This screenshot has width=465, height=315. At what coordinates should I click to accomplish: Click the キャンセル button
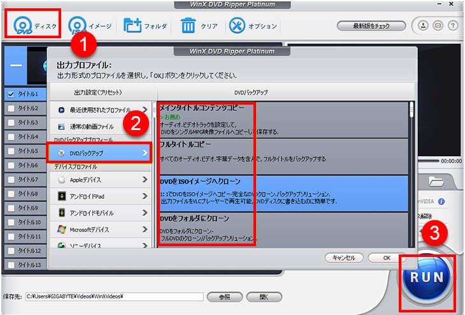click(344, 258)
